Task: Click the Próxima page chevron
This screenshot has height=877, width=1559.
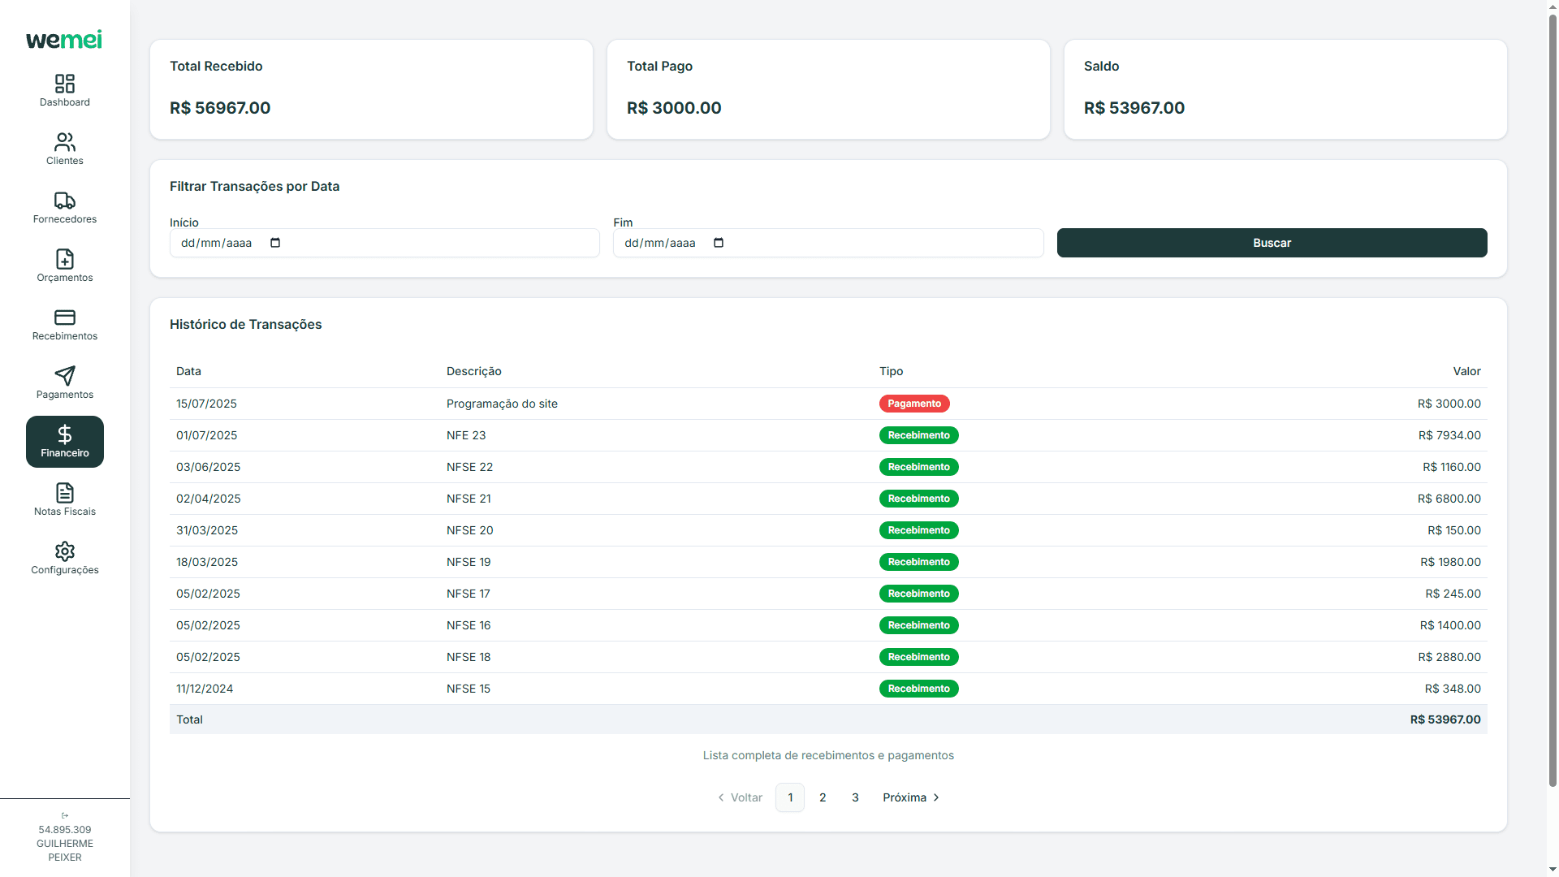Action: tap(936, 797)
